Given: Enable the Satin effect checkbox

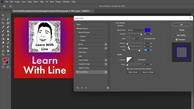Looking at the screenshot, I should point(77,56).
